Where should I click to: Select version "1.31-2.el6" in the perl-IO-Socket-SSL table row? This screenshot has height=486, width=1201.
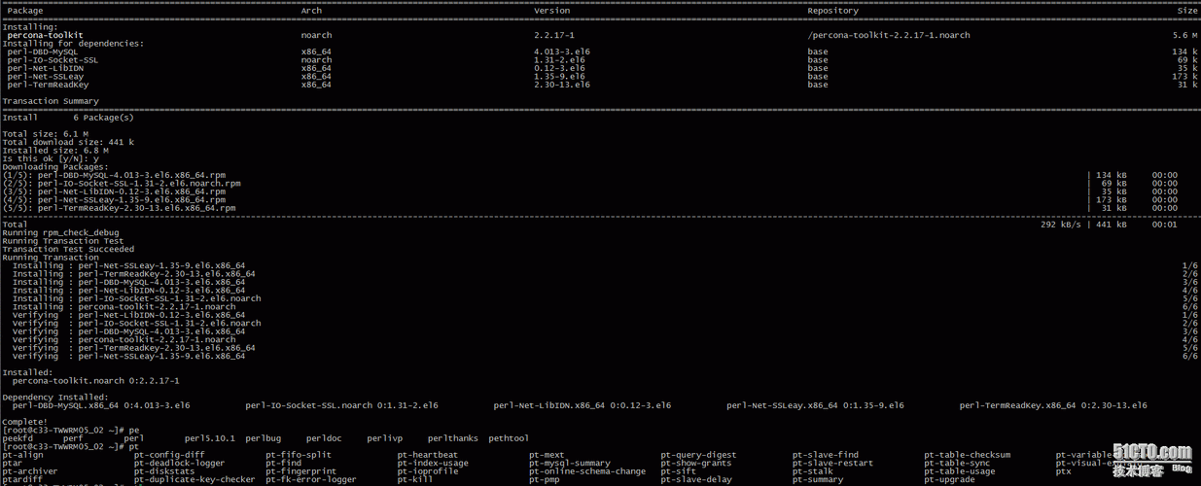point(559,60)
